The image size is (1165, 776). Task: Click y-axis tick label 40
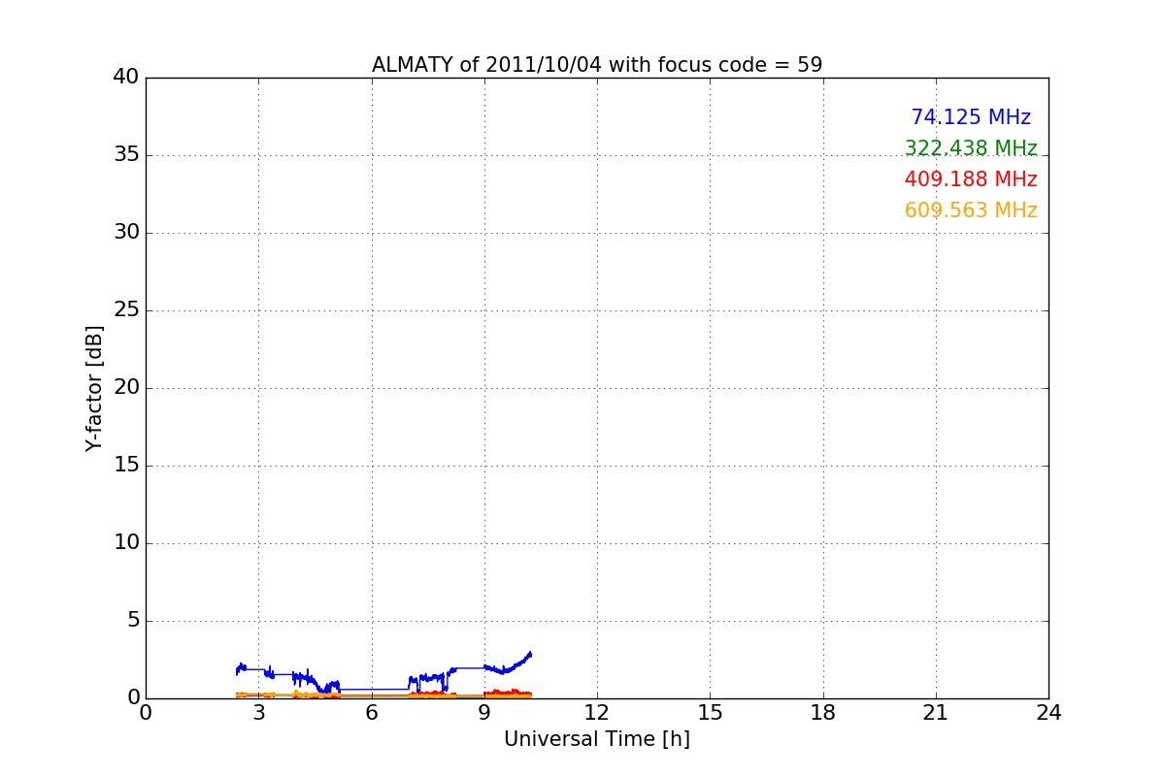[126, 78]
